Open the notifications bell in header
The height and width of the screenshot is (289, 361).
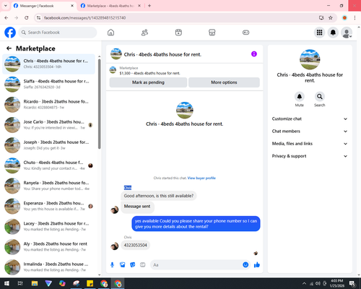point(333,33)
